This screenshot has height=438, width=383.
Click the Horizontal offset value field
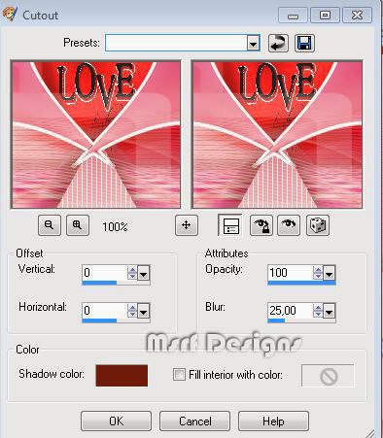tap(105, 311)
